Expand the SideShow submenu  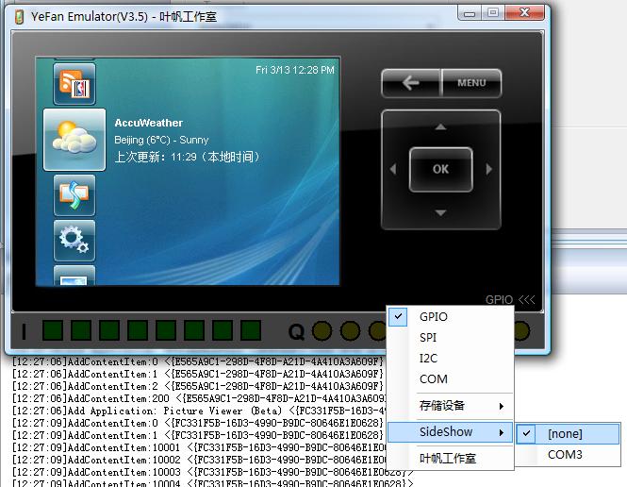click(451, 432)
